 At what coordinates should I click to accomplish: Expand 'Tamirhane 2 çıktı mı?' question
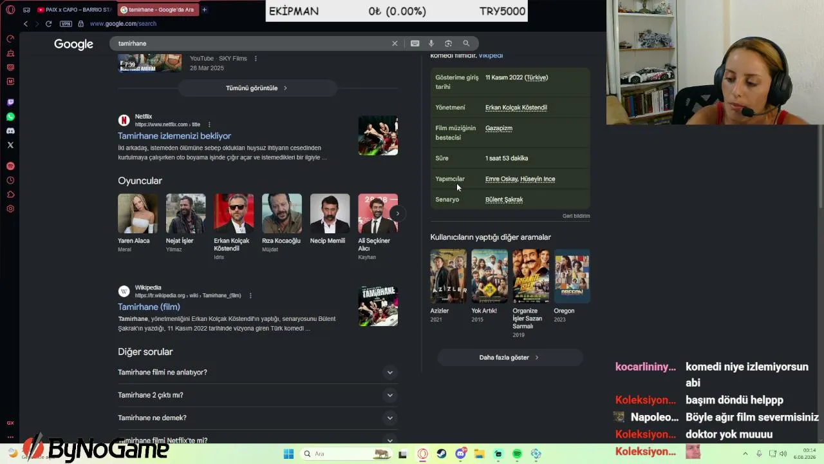pyautogui.click(x=257, y=395)
